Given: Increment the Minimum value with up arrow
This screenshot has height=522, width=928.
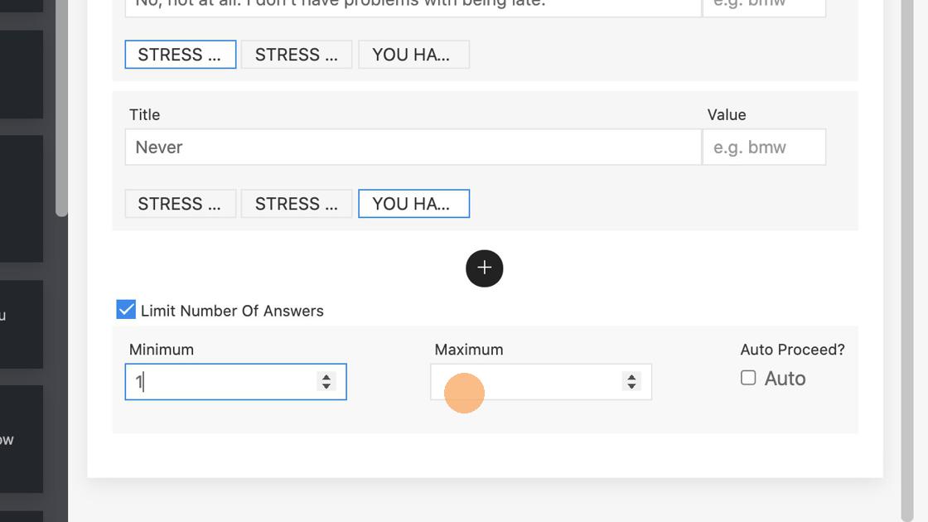Looking at the screenshot, I should (x=326, y=376).
